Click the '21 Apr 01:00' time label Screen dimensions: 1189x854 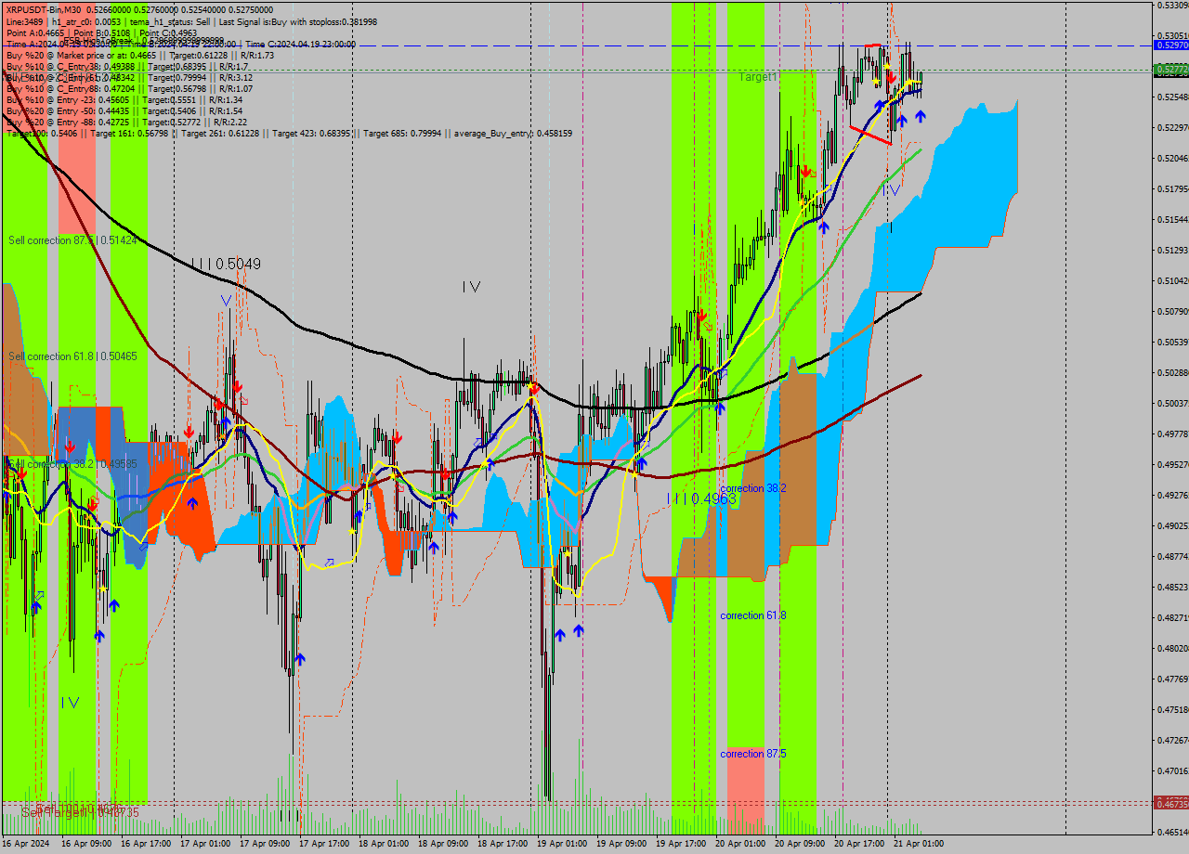pyautogui.click(x=919, y=845)
